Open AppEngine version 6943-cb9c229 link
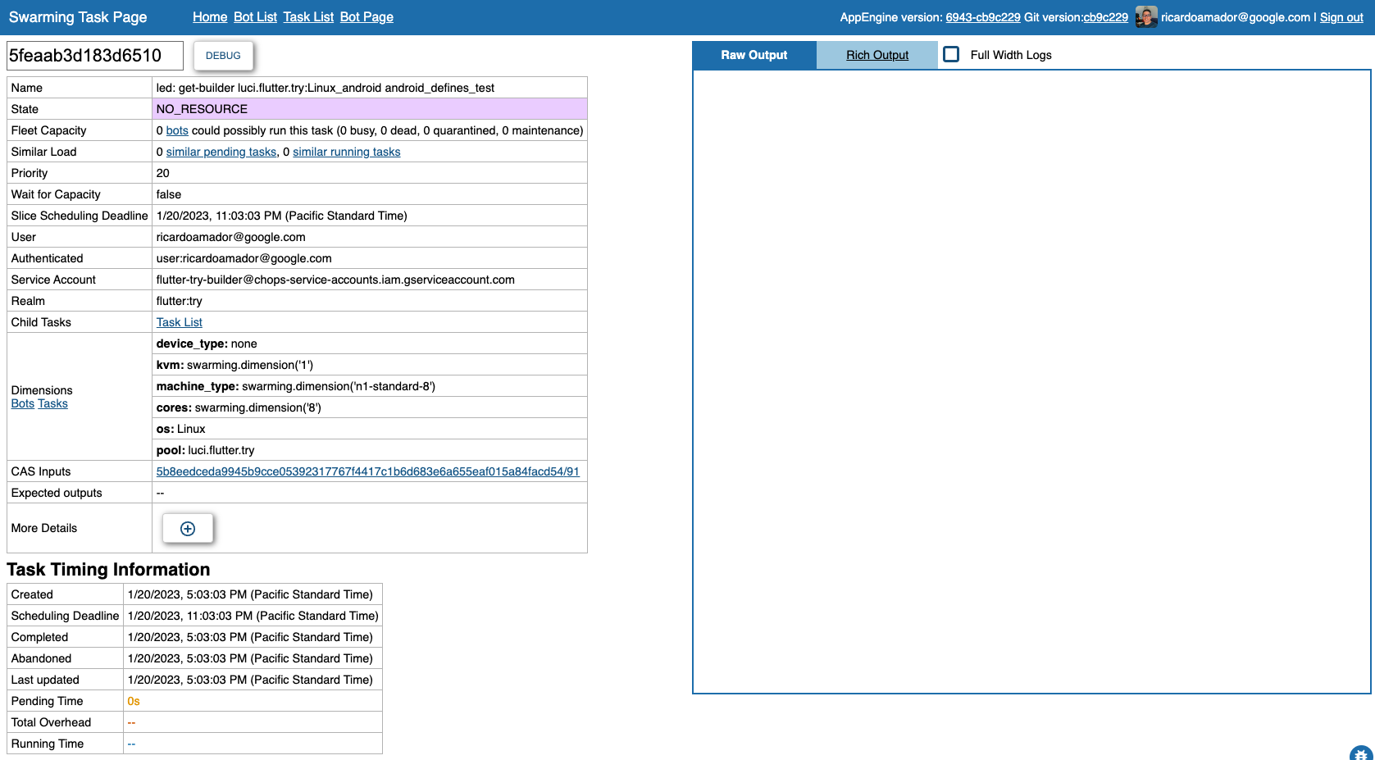 (983, 17)
